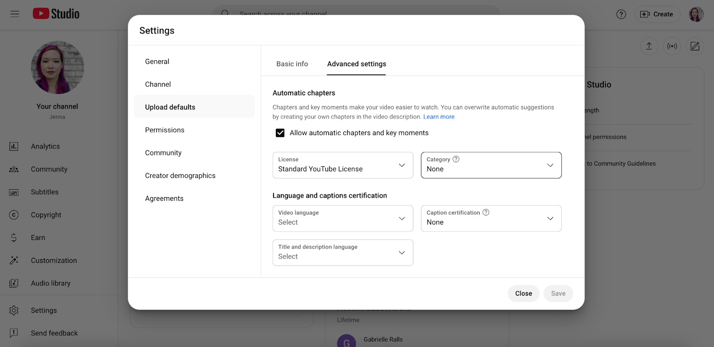The image size is (714, 347).
Task: Click the Subtitles icon in sidebar
Action: click(14, 192)
